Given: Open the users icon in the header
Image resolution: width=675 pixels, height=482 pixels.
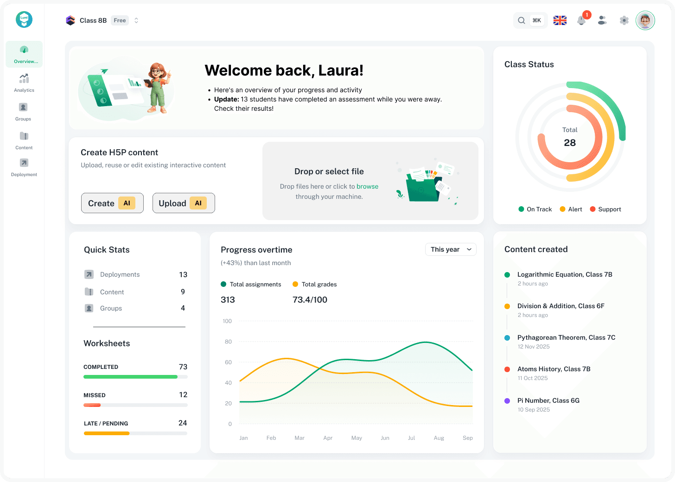Looking at the screenshot, I should pyautogui.click(x=602, y=20).
